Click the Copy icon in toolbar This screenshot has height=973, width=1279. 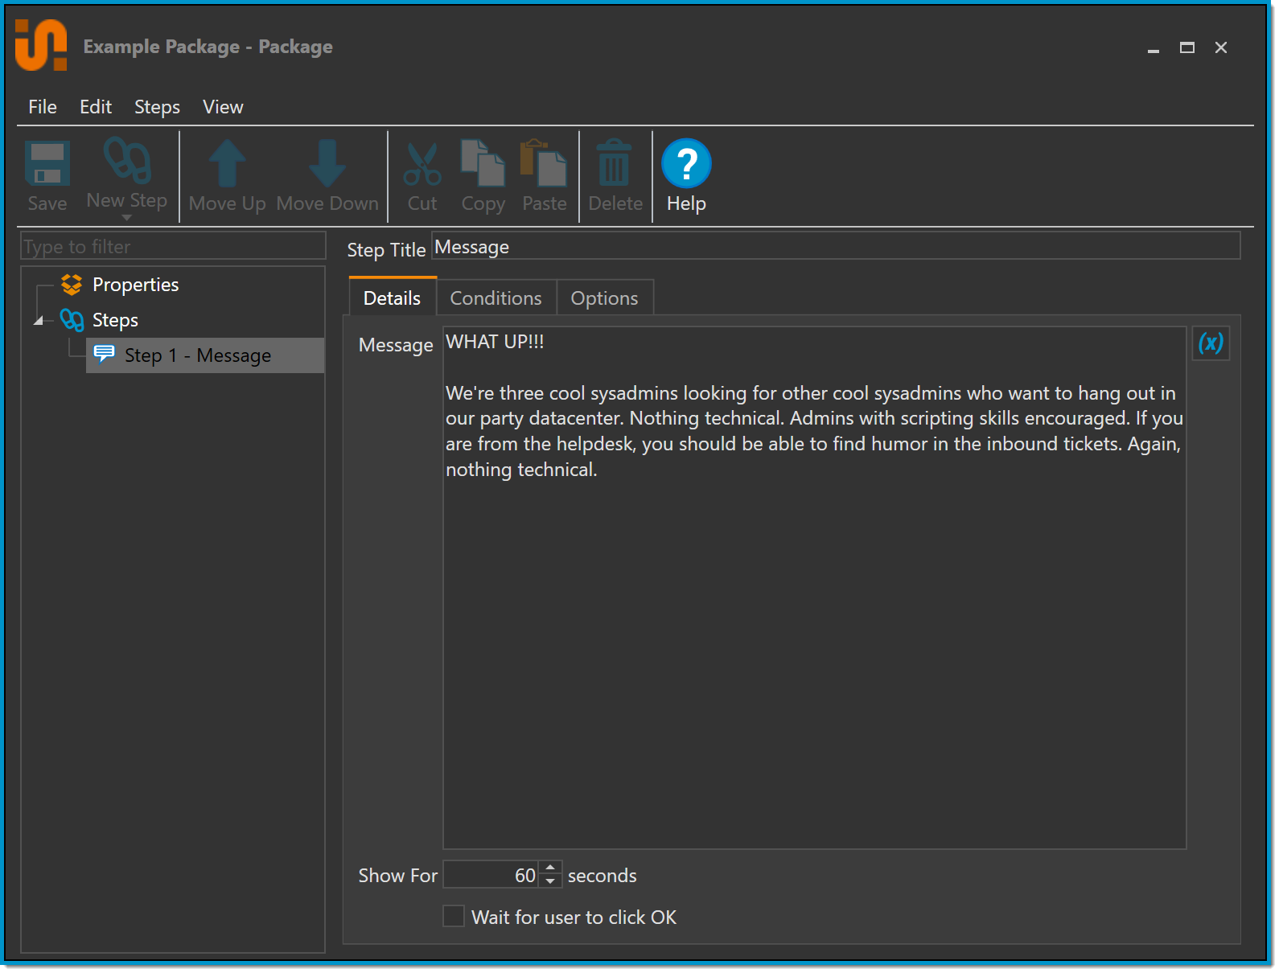coord(483,163)
